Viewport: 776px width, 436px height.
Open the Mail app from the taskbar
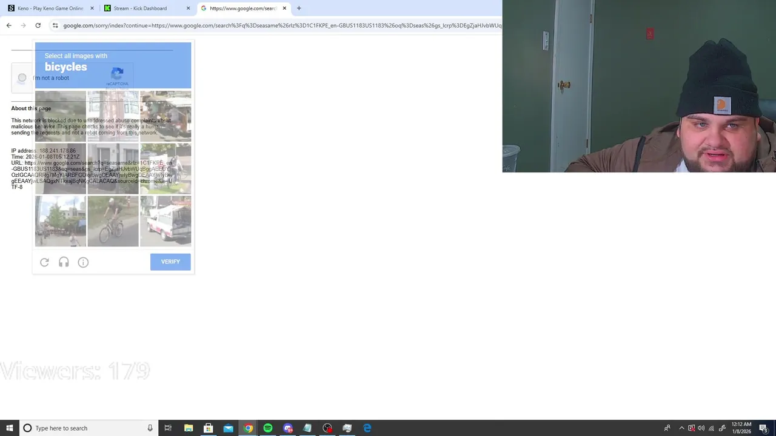pyautogui.click(x=228, y=428)
